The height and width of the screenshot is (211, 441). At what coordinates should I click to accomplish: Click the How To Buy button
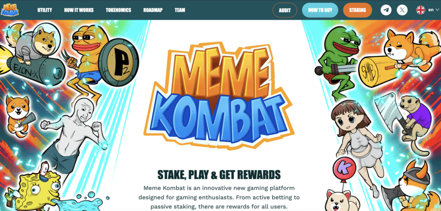click(320, 10)
